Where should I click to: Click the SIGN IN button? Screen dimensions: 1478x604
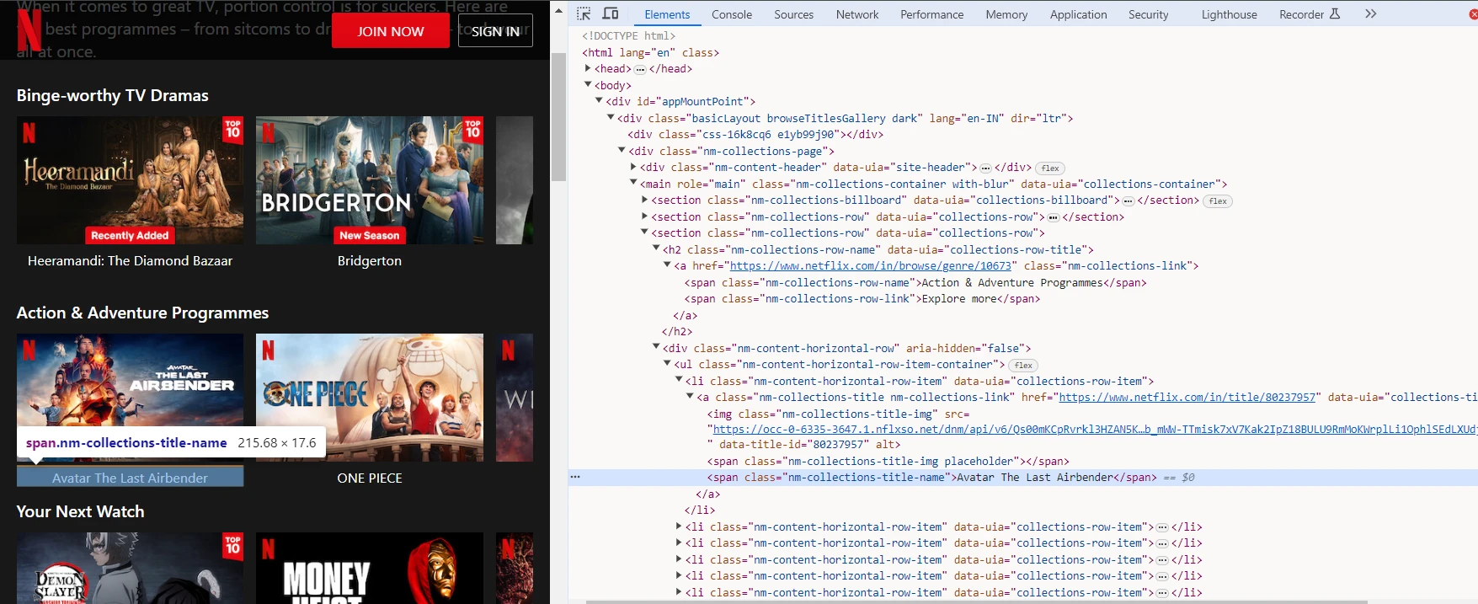tap(495, 31)
